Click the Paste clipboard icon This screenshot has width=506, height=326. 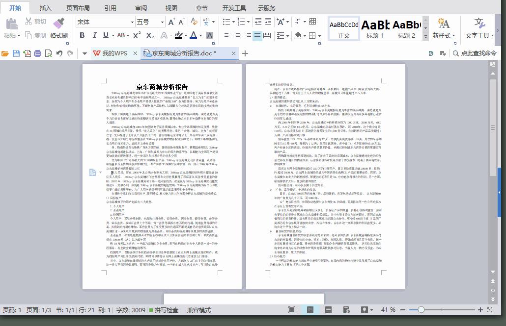pyautogui.click(x=12, y=24)
